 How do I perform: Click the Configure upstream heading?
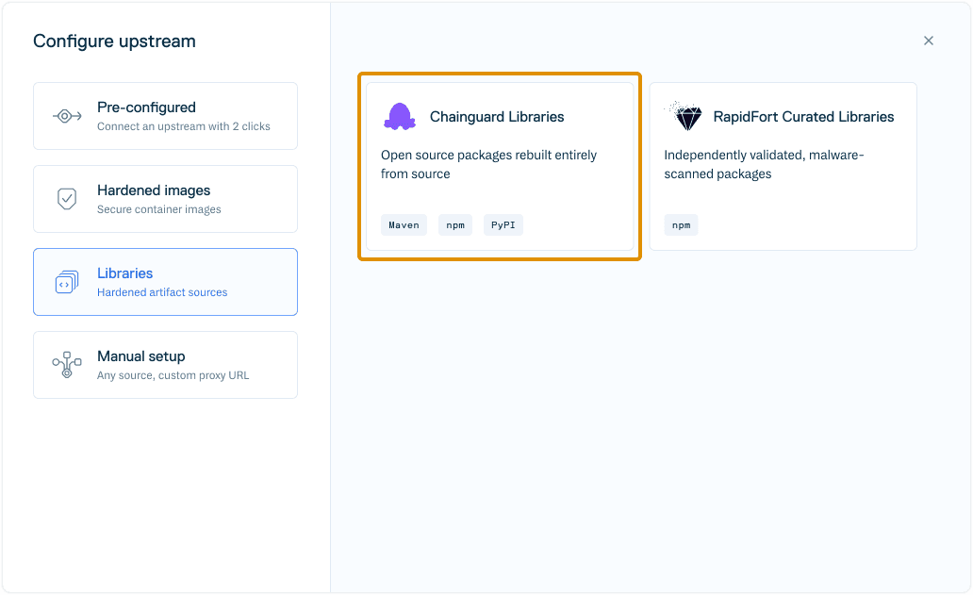pyautogui.click(x=114, y=41)
